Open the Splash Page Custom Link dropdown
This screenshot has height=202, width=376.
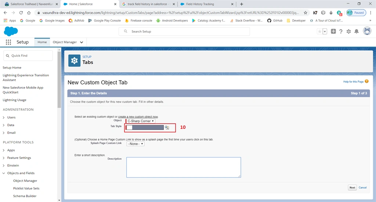click(135, 144)
